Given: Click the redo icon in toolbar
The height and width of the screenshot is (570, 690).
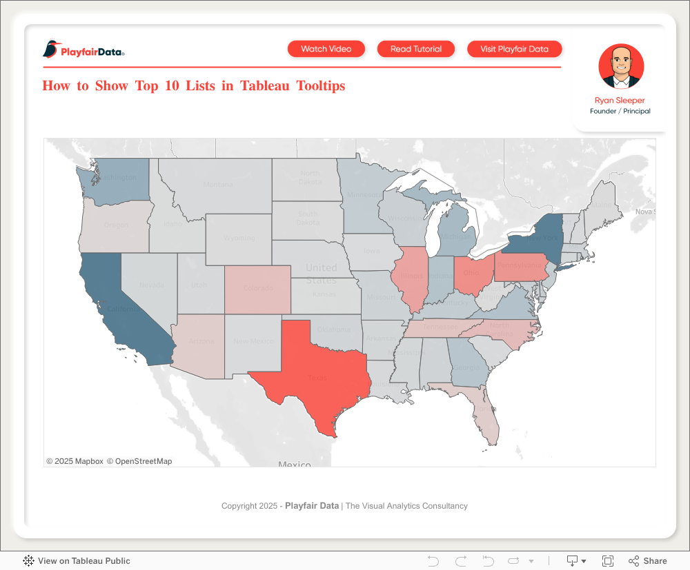Looking at the screenshot, I should click(461, 561).
